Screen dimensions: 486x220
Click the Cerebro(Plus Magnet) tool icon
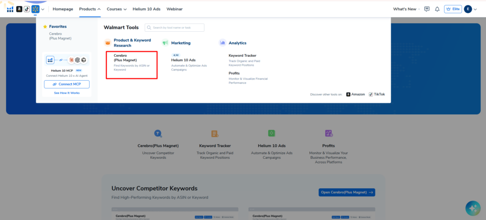tap(158, 134)
